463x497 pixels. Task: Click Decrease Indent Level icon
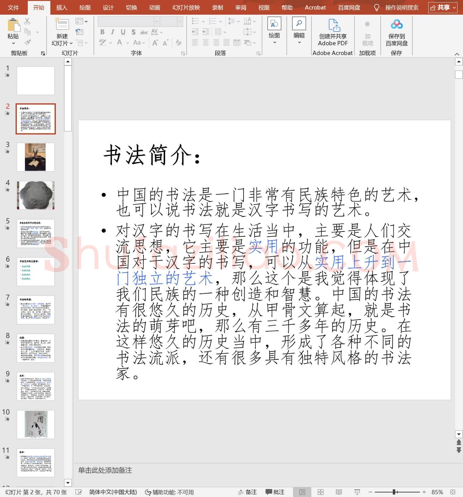click(x=195, y=32)
